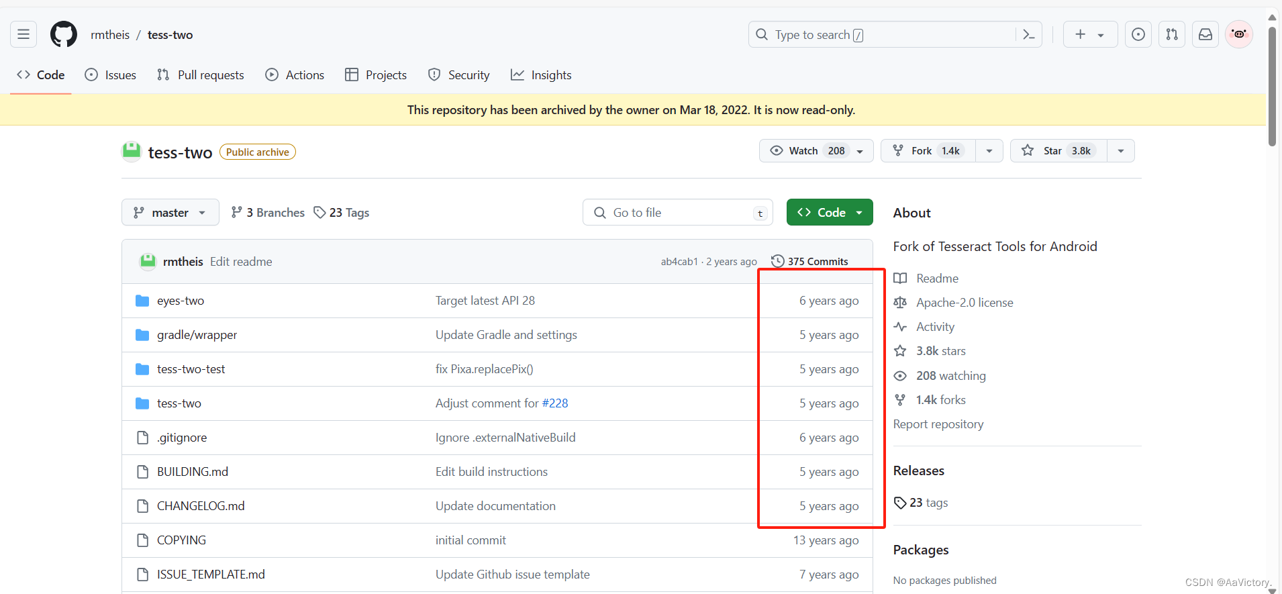Click the Fork button
1282x594 pixels.
pos(928,151)
